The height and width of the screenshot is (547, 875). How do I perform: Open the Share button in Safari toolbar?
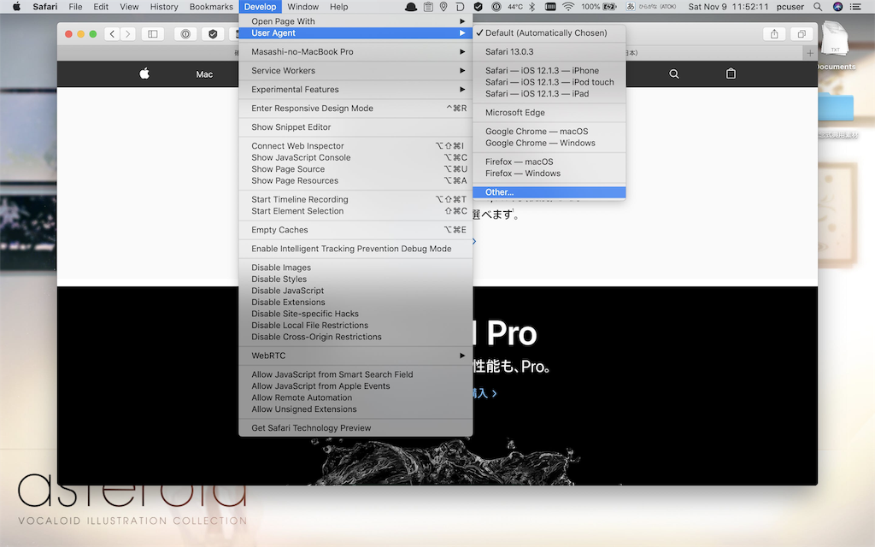coord(774,34)
